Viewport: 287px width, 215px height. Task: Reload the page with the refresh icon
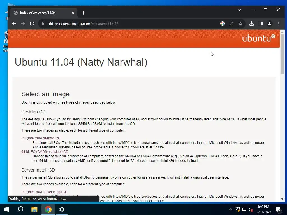[32, 24]
